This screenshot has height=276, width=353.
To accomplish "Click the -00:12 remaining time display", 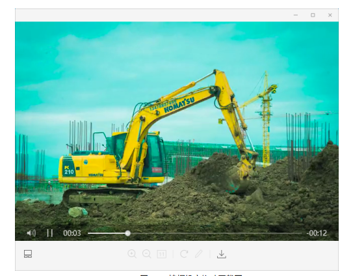I will 317,233.
